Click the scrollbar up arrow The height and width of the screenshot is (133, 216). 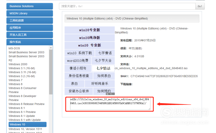[x=51, y=48]
